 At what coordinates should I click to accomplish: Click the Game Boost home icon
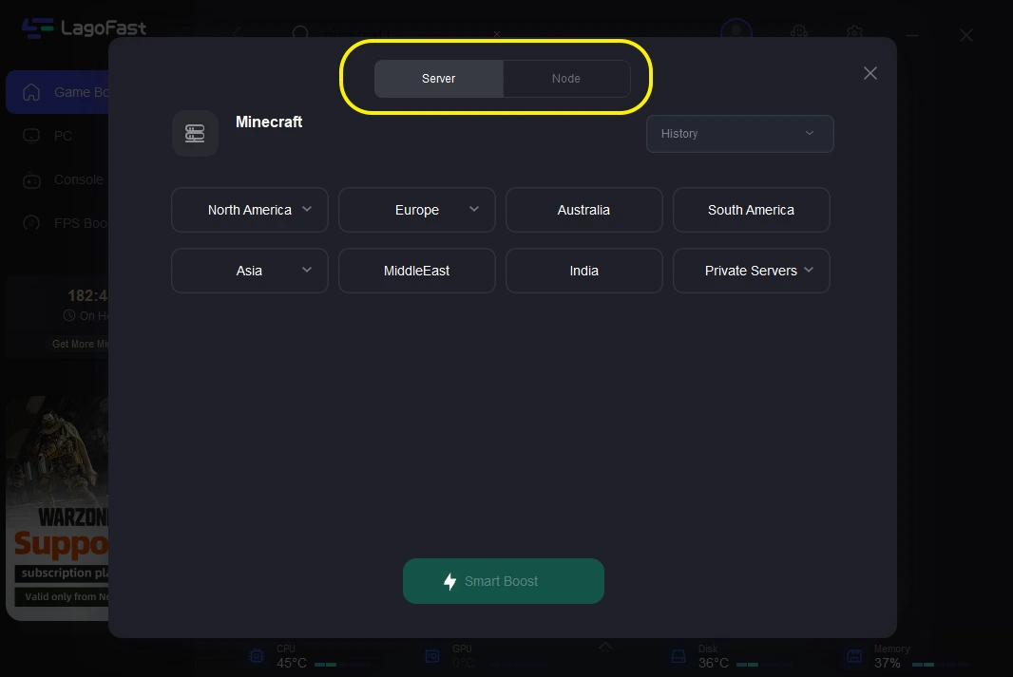coord(31,92)
